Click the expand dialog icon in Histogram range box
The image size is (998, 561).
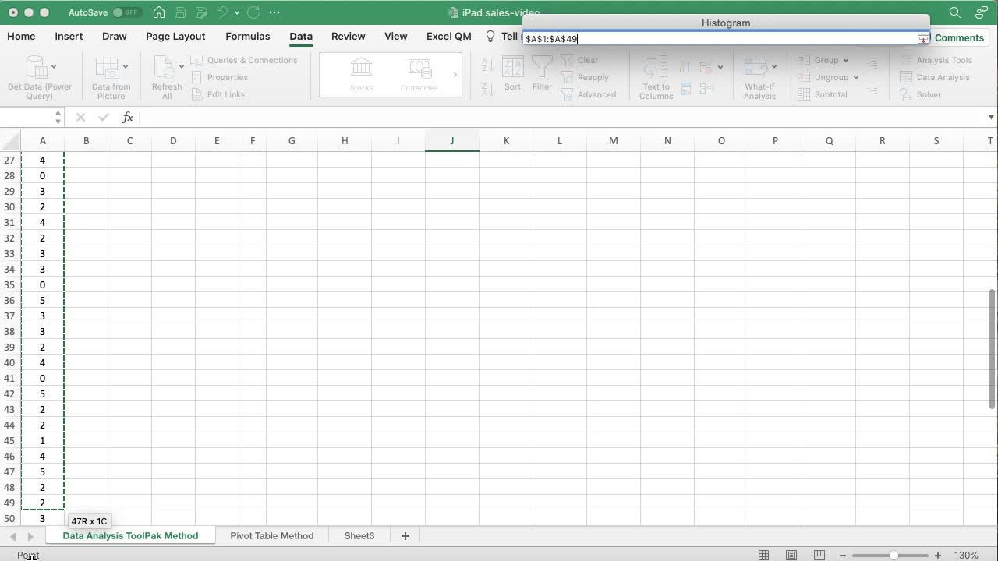point(923,38)
